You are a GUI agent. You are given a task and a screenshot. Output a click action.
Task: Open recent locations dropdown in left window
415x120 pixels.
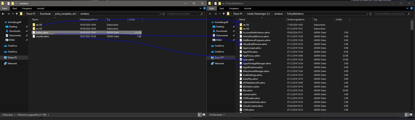pos(13,14)
